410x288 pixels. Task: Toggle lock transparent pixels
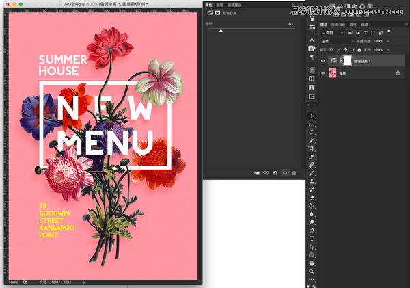pyautogui.click(x=331, y=50)
